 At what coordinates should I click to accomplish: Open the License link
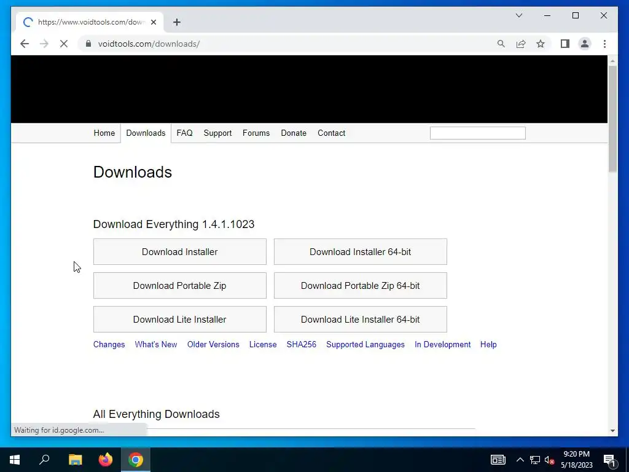[263, 344]
